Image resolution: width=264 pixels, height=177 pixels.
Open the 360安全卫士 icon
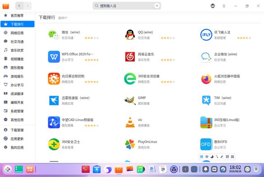coord(54,144)
